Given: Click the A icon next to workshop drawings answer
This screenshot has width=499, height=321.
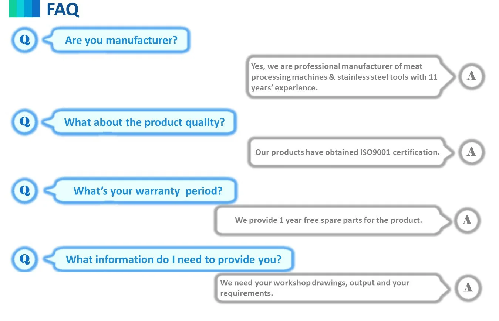Looking at the screenshot, I should [468, 288].
